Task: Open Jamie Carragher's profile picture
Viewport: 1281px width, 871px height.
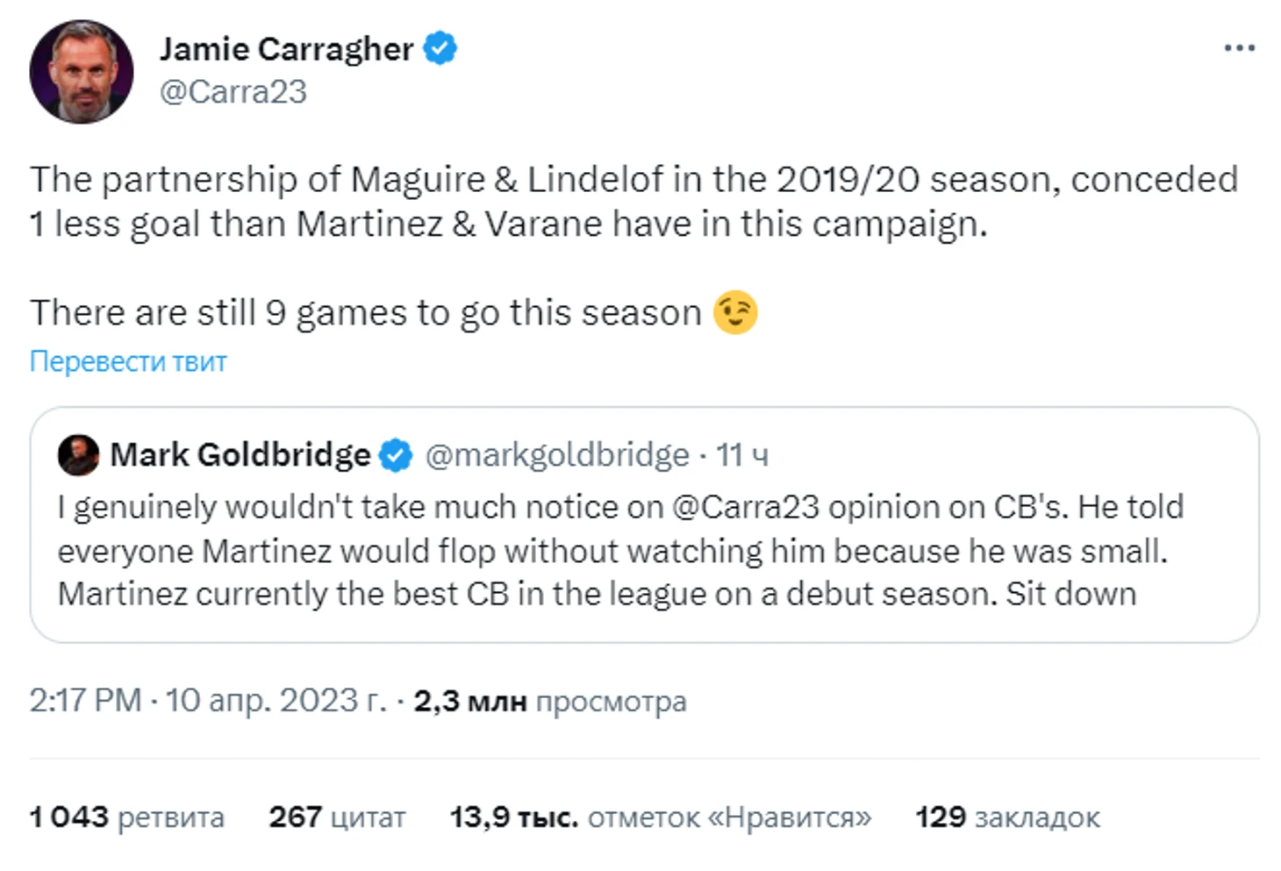Action: click(82, 72)
